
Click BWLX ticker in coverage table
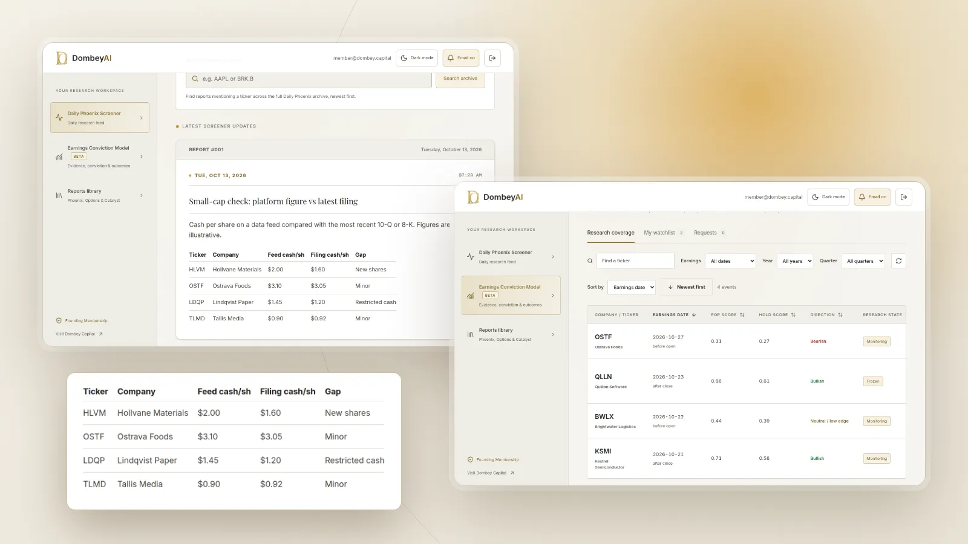604,416
